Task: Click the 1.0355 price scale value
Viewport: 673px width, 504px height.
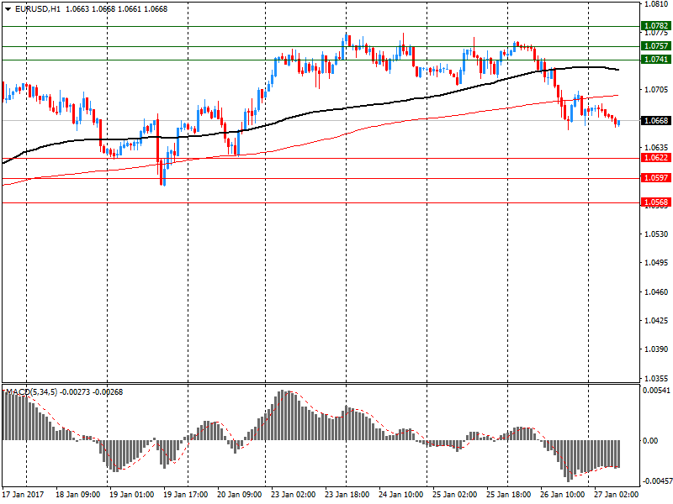Action: pyautogui.click(x=656, y=379)
